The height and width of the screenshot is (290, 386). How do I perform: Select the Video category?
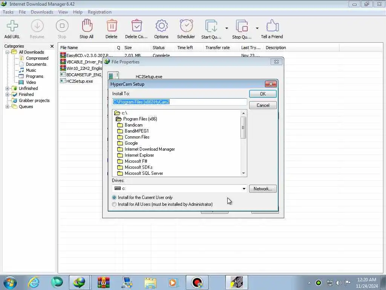[x=31, y=82]
